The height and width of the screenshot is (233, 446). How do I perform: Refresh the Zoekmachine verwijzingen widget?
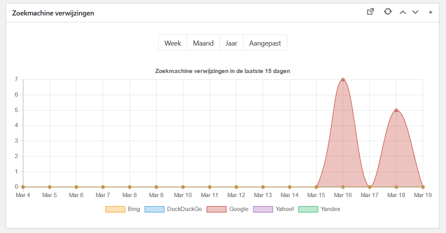tap(388, 12)
